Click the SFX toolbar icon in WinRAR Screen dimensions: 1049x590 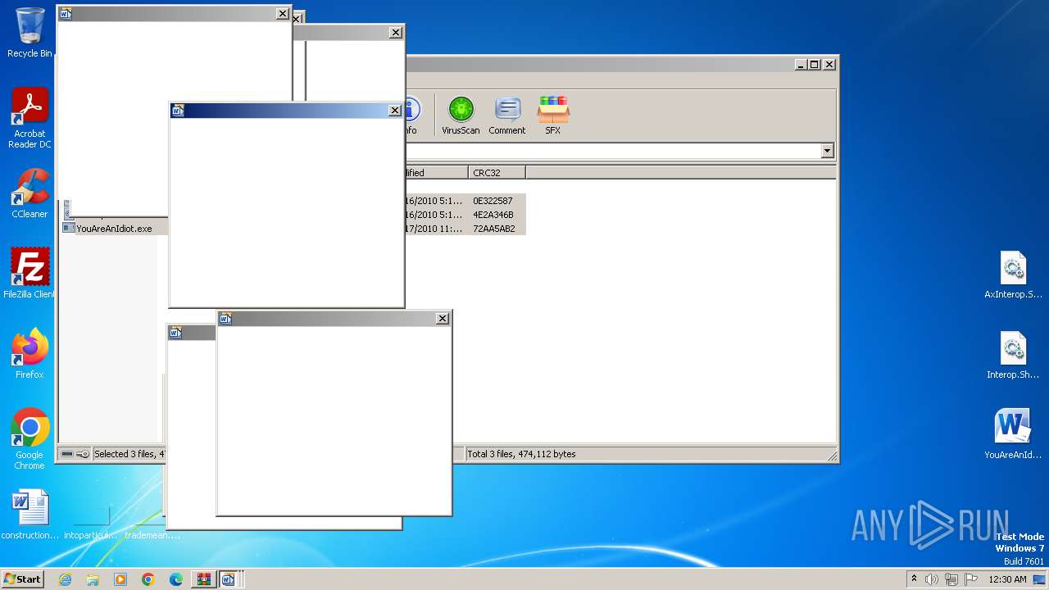coord(553,116)
